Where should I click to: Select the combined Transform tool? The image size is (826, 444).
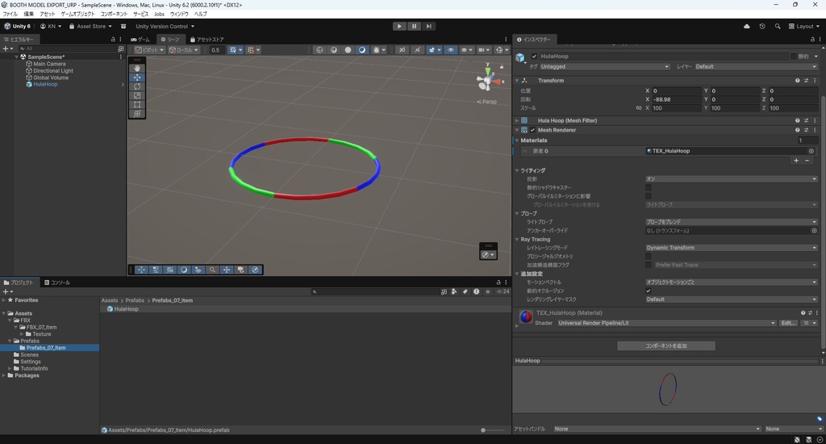pyautogui.click(x=137, y=113)
